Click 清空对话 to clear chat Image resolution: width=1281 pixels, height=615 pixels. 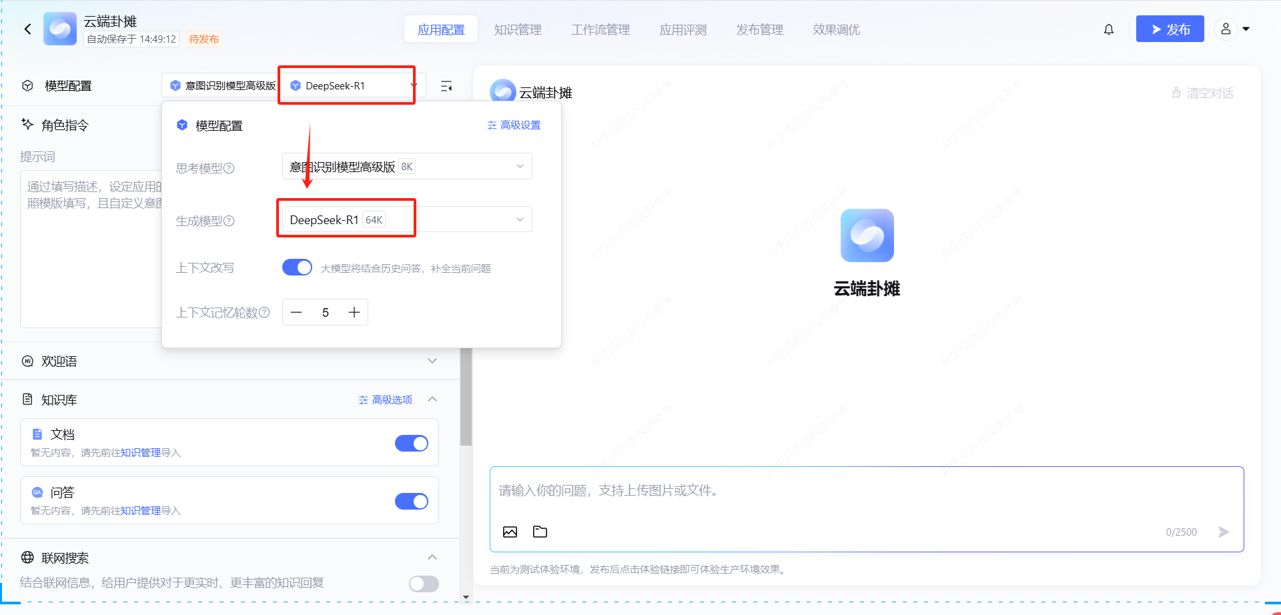tap(1202, 93)
